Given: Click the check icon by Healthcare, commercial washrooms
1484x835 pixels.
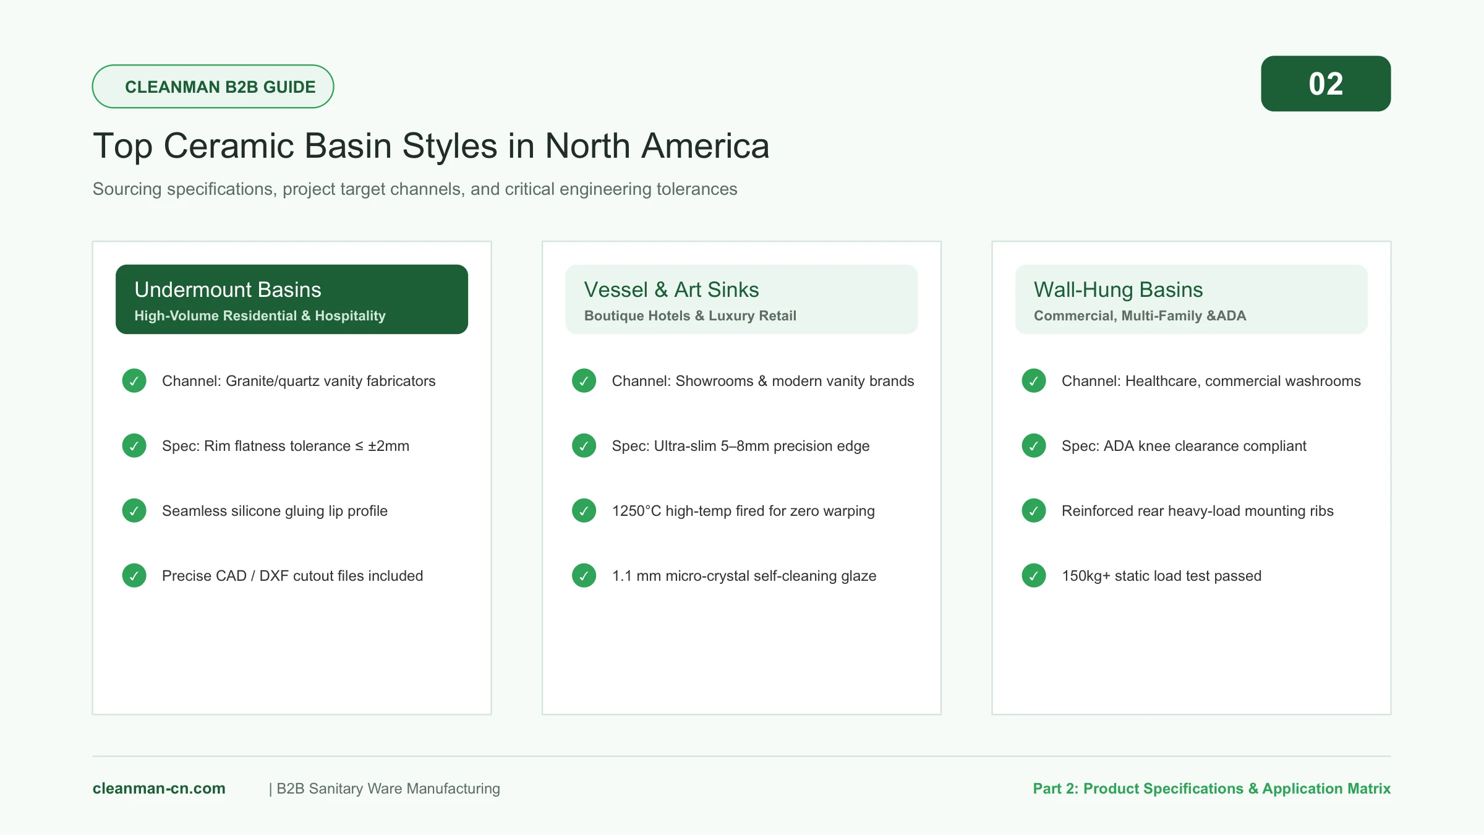Looking at the screenshot, I should 1034,381.
